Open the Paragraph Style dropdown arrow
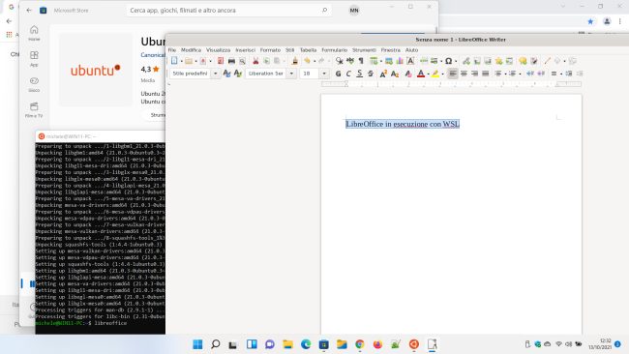The height and width of the screenshot is (354, 629). pyautogui.click(x=216, y=74)
